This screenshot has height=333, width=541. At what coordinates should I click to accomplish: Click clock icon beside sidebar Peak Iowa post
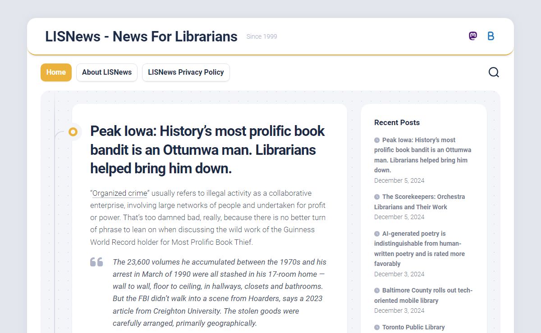point(377,140)
